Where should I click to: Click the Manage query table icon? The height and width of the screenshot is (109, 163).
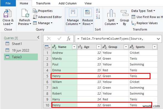click(x=35, y=23)
